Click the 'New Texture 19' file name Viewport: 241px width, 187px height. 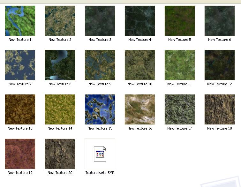[20, 173]
